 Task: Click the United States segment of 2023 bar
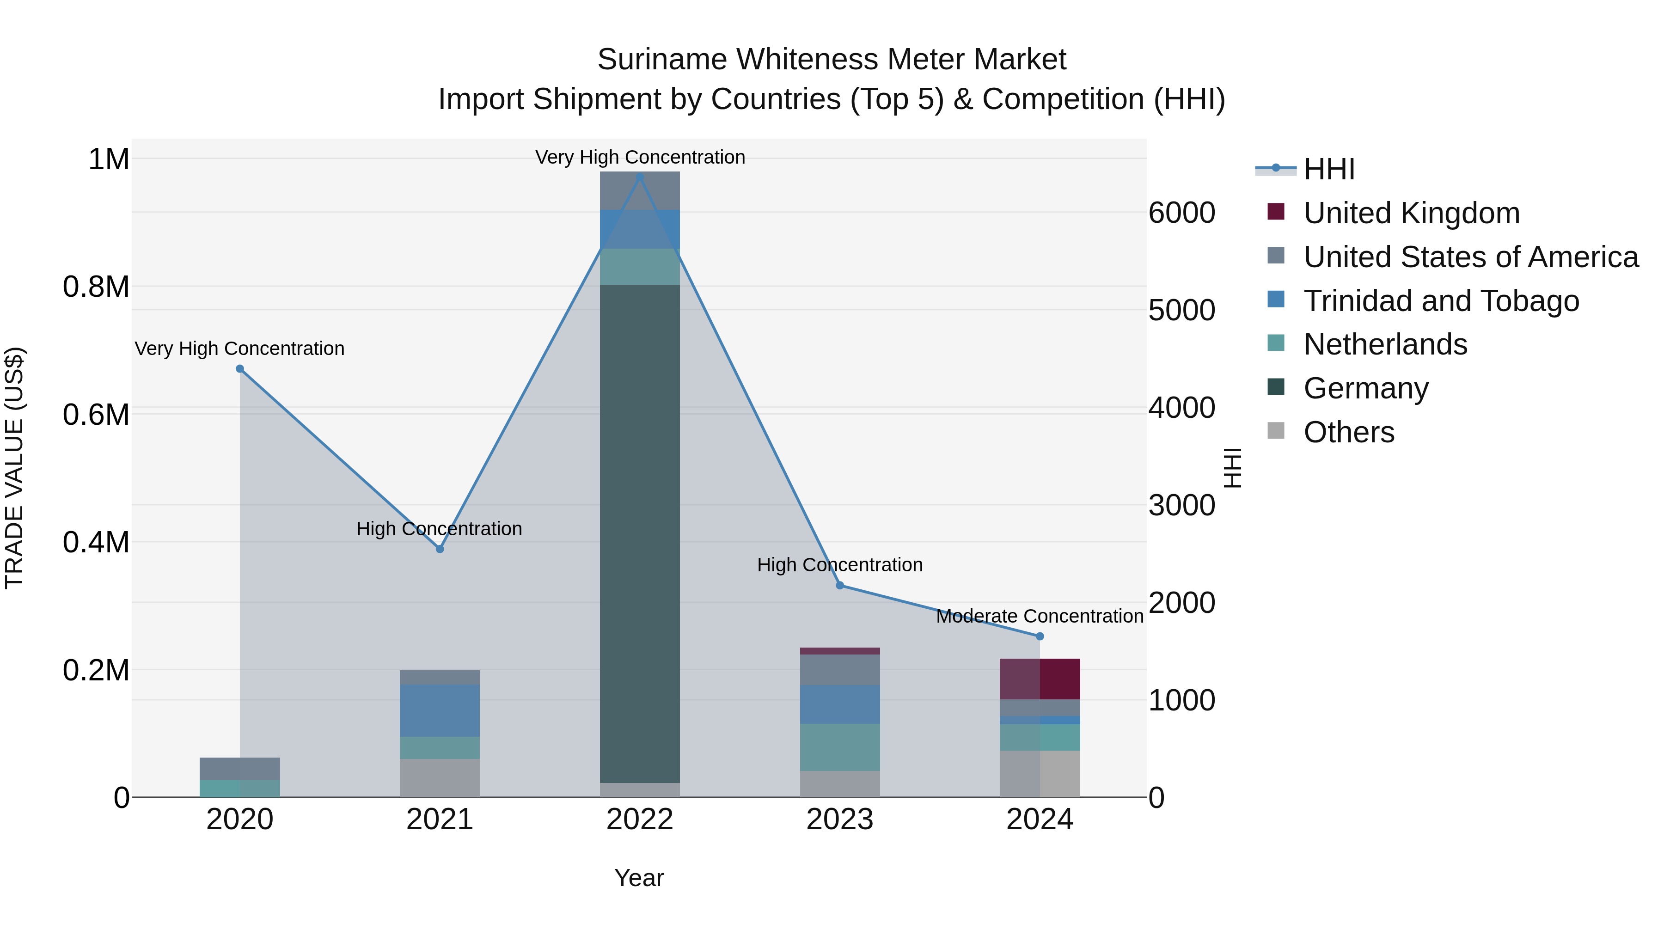click(840, 670)
